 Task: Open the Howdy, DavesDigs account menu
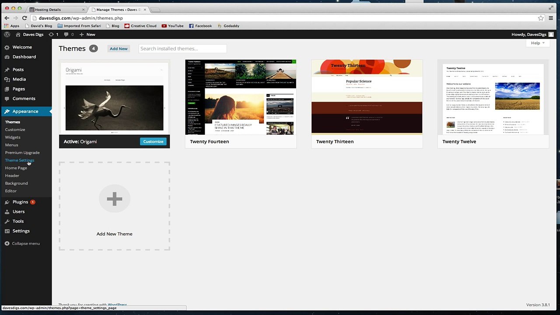[x=533, y=34]
